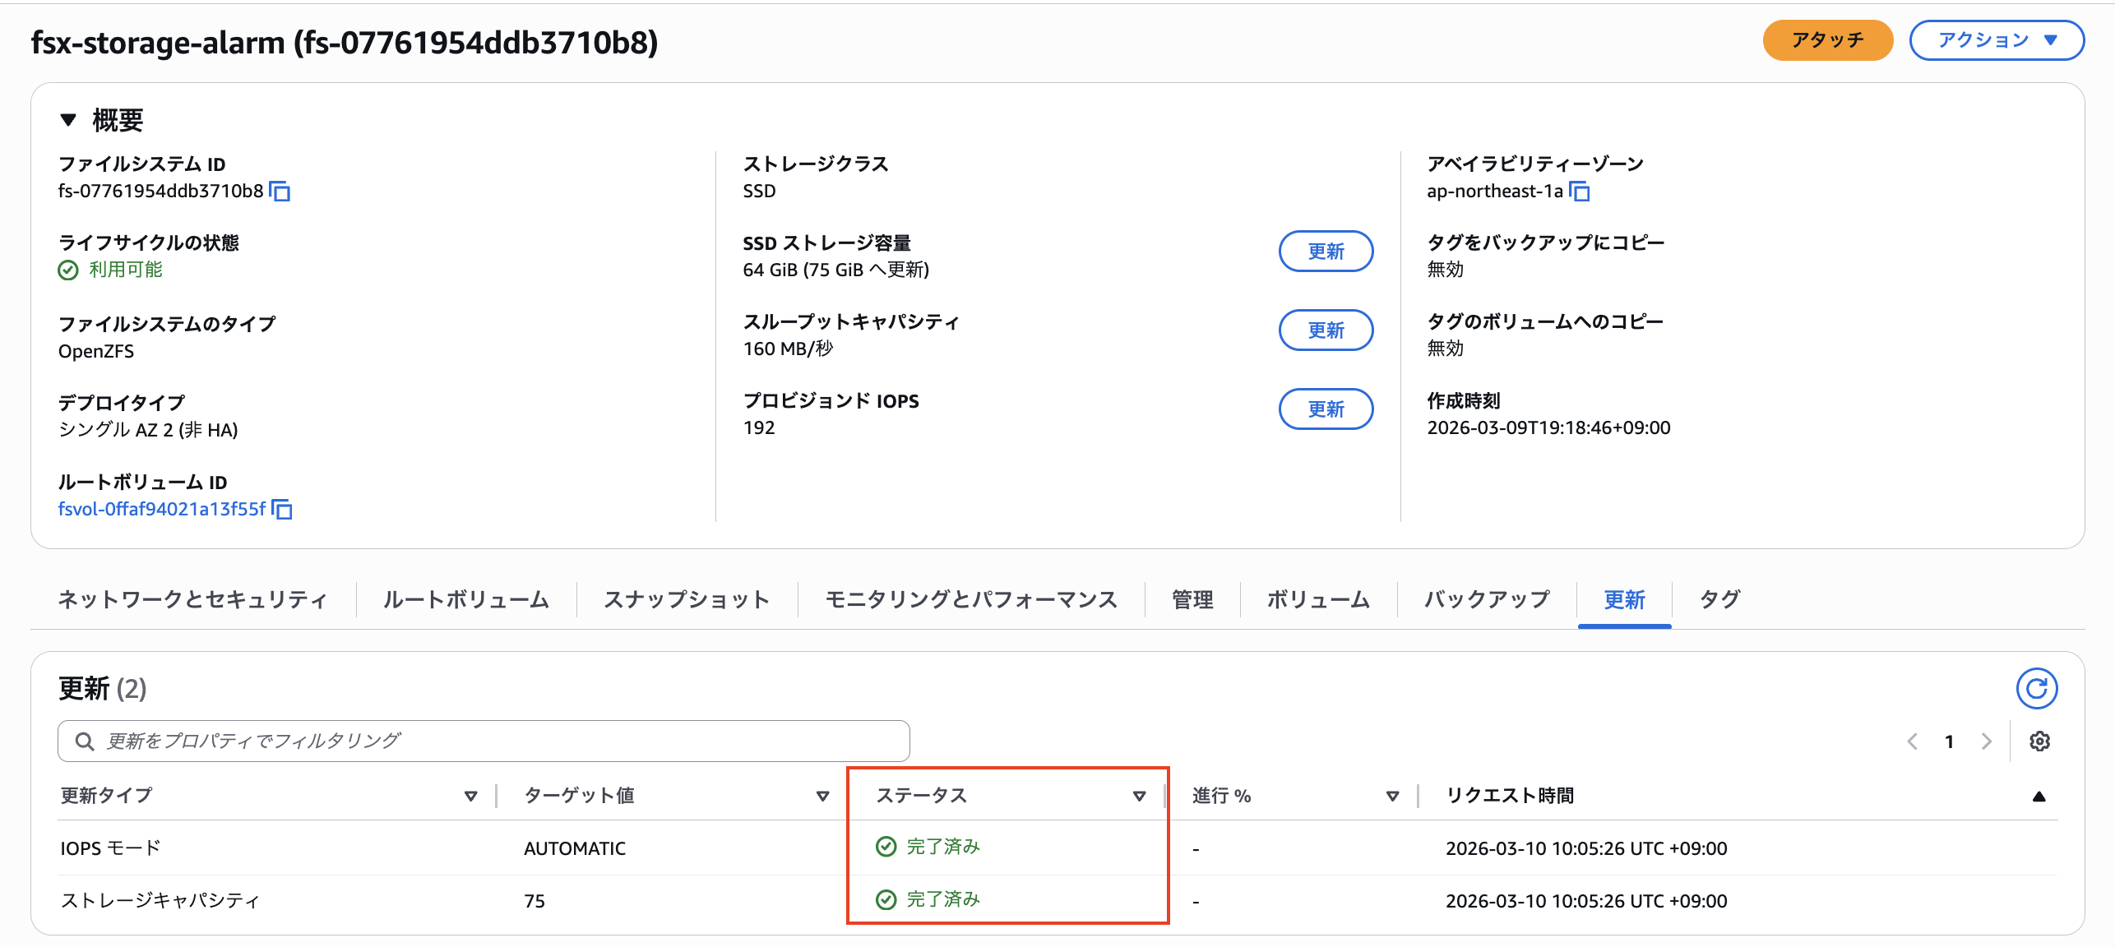Go to previous page of updates
Viewport: 2115px width, 947px height.
tap(1913, 741)
